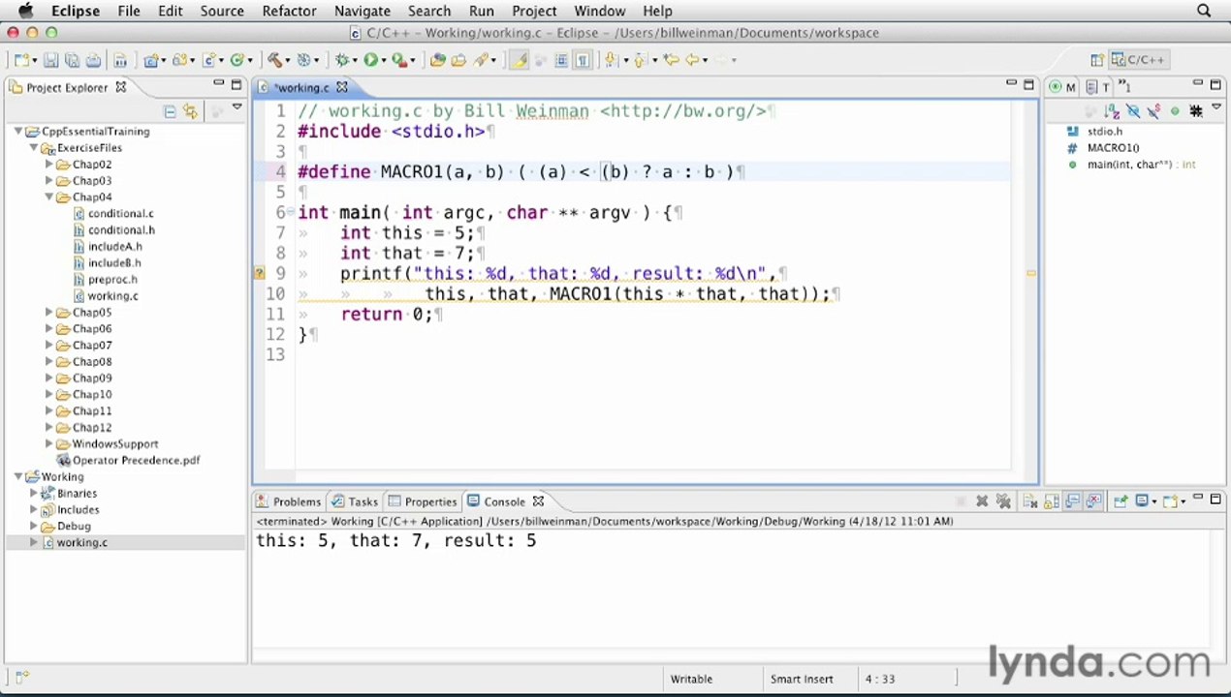
Task: Select the C/C++ perspective button
Action: [x=1138, y=60]
